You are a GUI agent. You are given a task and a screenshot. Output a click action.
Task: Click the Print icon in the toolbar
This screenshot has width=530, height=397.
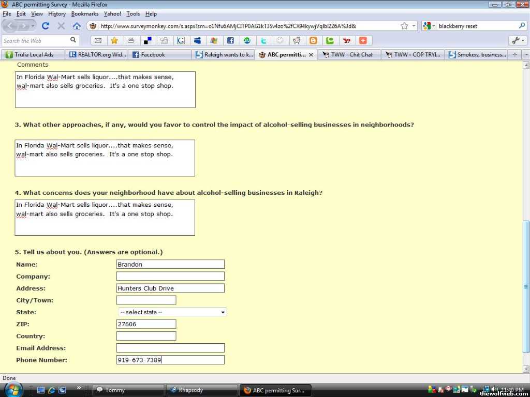coord(131,40)
